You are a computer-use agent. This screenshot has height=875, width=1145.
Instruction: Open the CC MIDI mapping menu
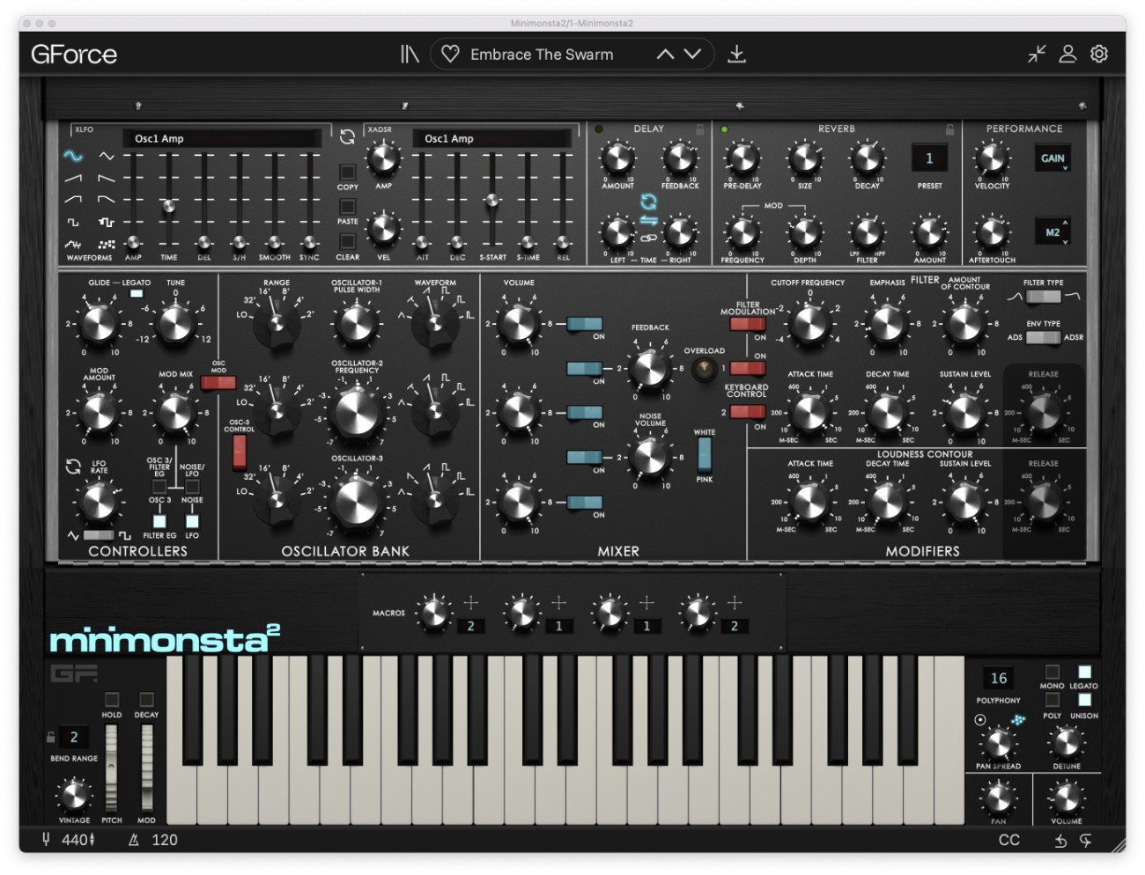1009,840
